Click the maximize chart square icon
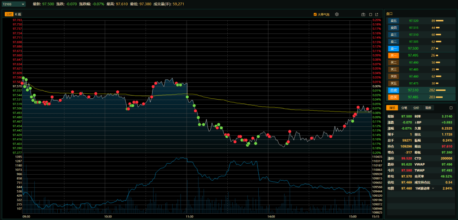This screenshot has width=458, height=220. point(370,14)
